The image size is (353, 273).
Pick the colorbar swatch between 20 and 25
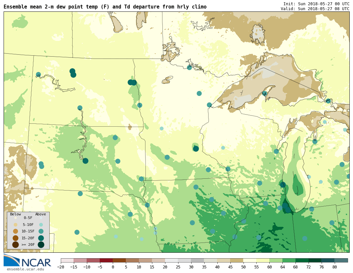[172, 261]
